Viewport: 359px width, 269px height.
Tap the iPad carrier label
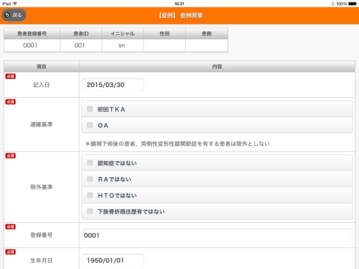coord(6,4)
